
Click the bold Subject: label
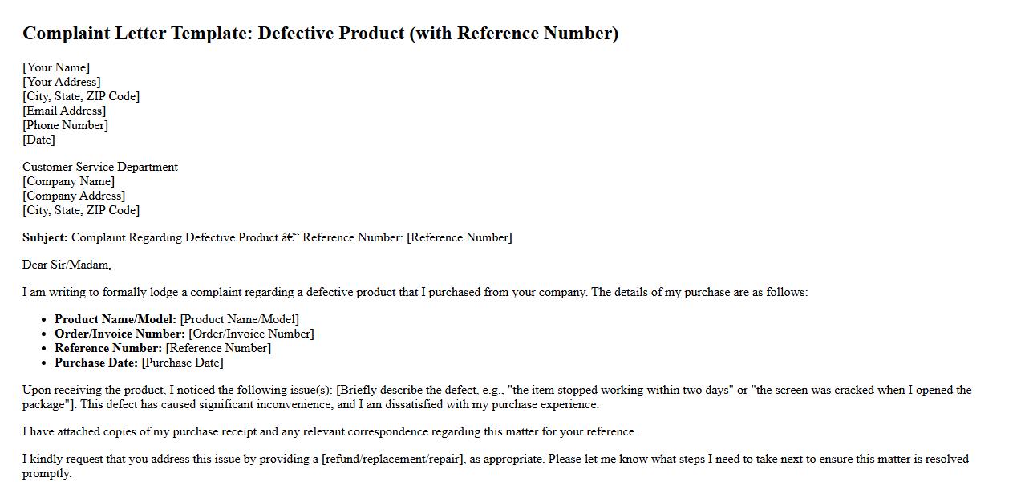tap(45, 237)
